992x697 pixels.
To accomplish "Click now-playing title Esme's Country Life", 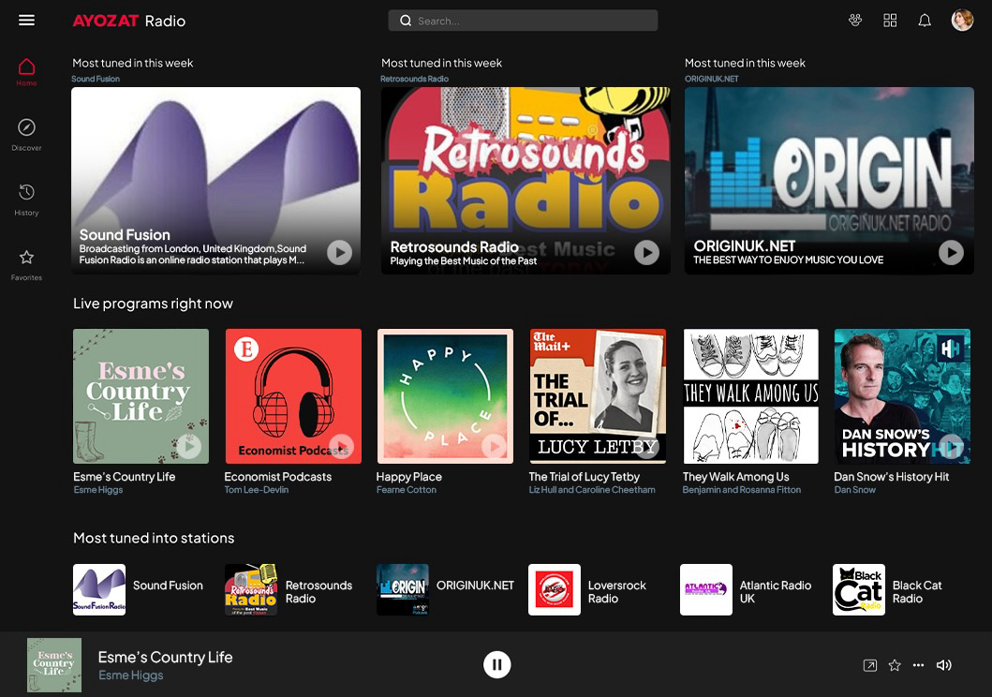I will click(165, 658).
